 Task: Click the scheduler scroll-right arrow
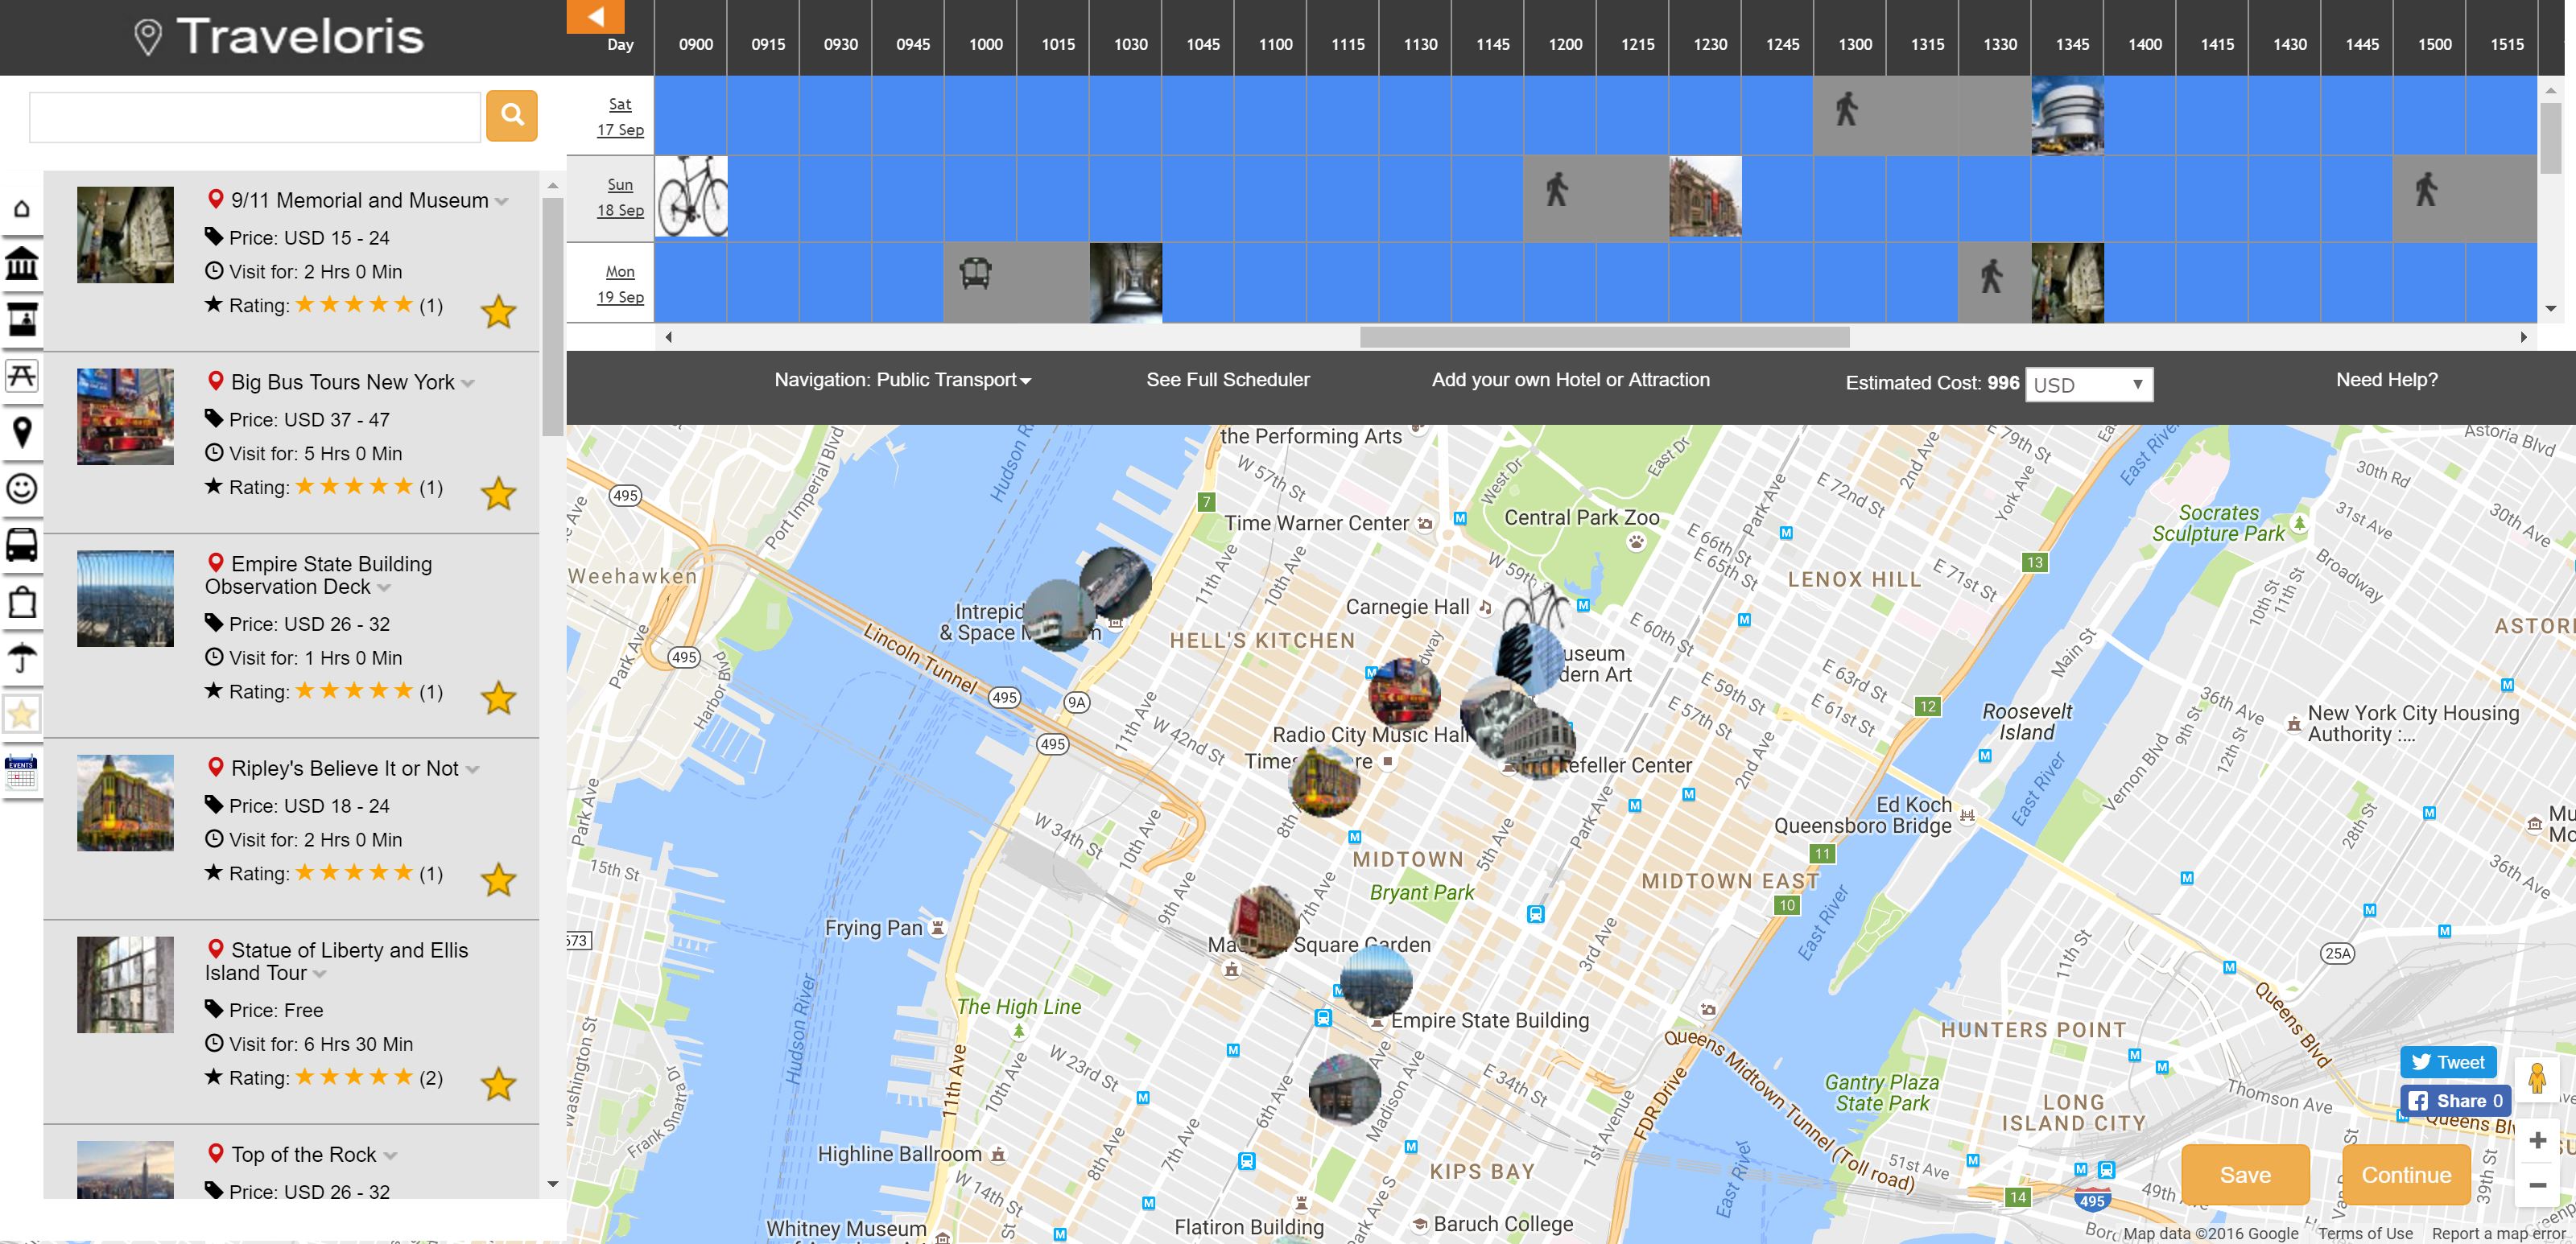pos(2523,336)
